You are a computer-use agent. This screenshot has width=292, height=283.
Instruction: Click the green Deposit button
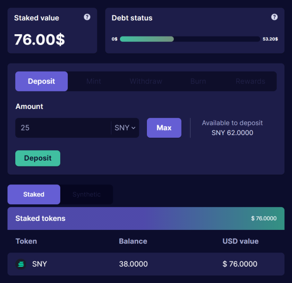38,158
